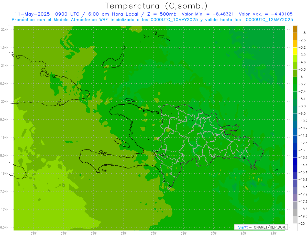The image size is (307, 237).
Task: Click the '22N' latitude axis label
Action: [4, 30]
